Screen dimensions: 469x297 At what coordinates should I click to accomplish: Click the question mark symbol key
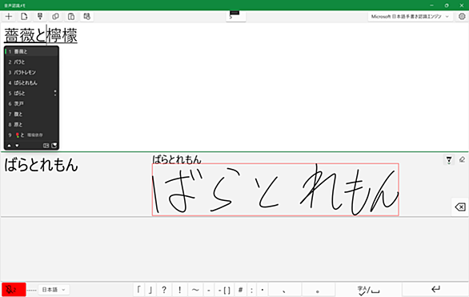164,290
